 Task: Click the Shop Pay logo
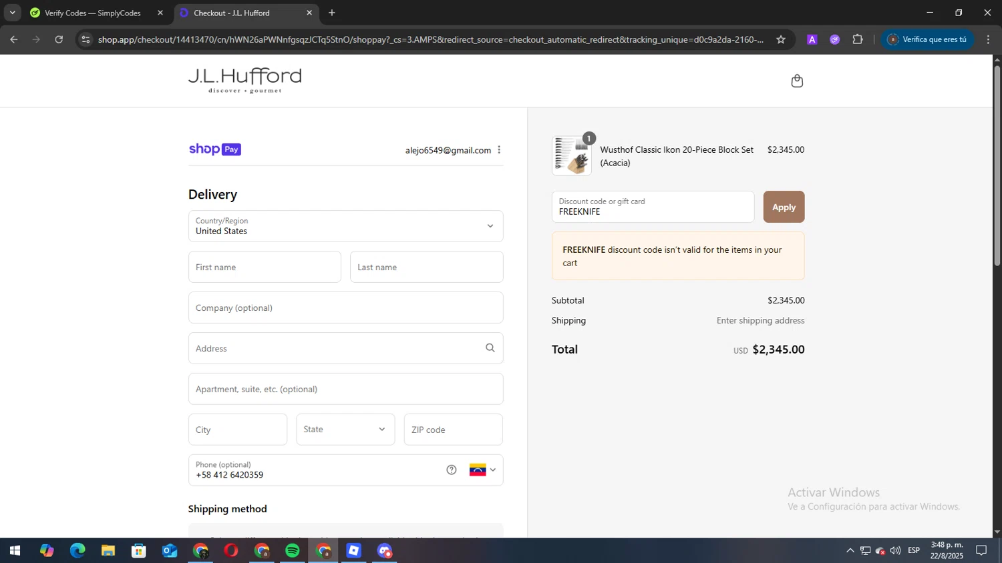pyautogui.click(x=214, y=149)
